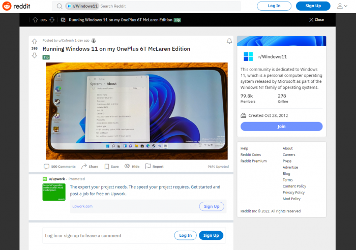
Task: Report the post with flag icon
Action: pos(155,167)
